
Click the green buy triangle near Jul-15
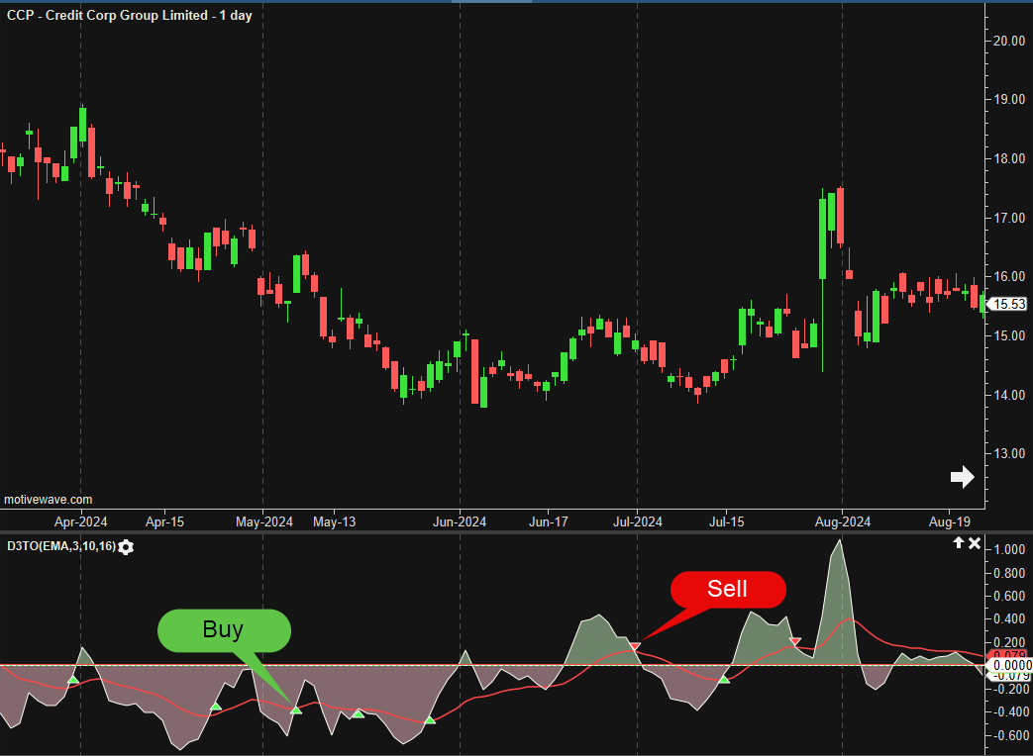click(x=724, y=679)
